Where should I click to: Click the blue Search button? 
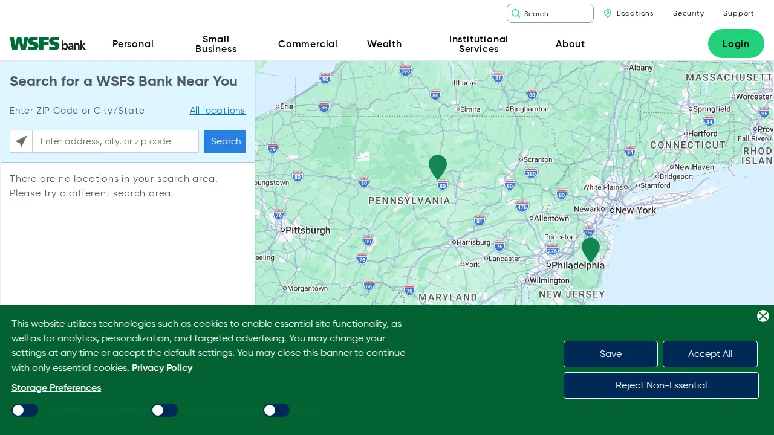224,141
